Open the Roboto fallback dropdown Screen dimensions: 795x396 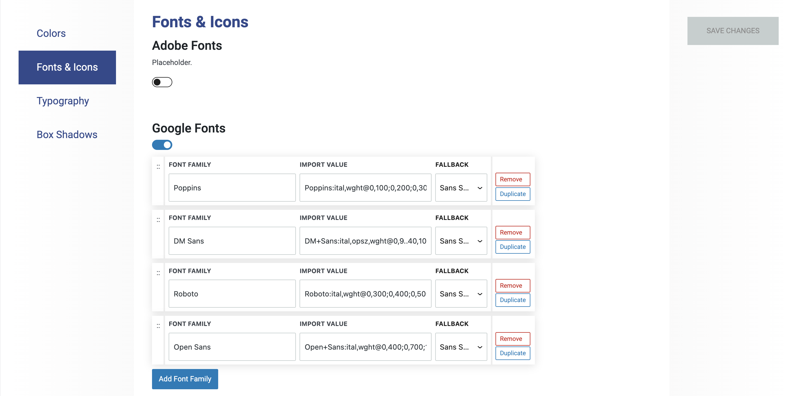(461, 294)
